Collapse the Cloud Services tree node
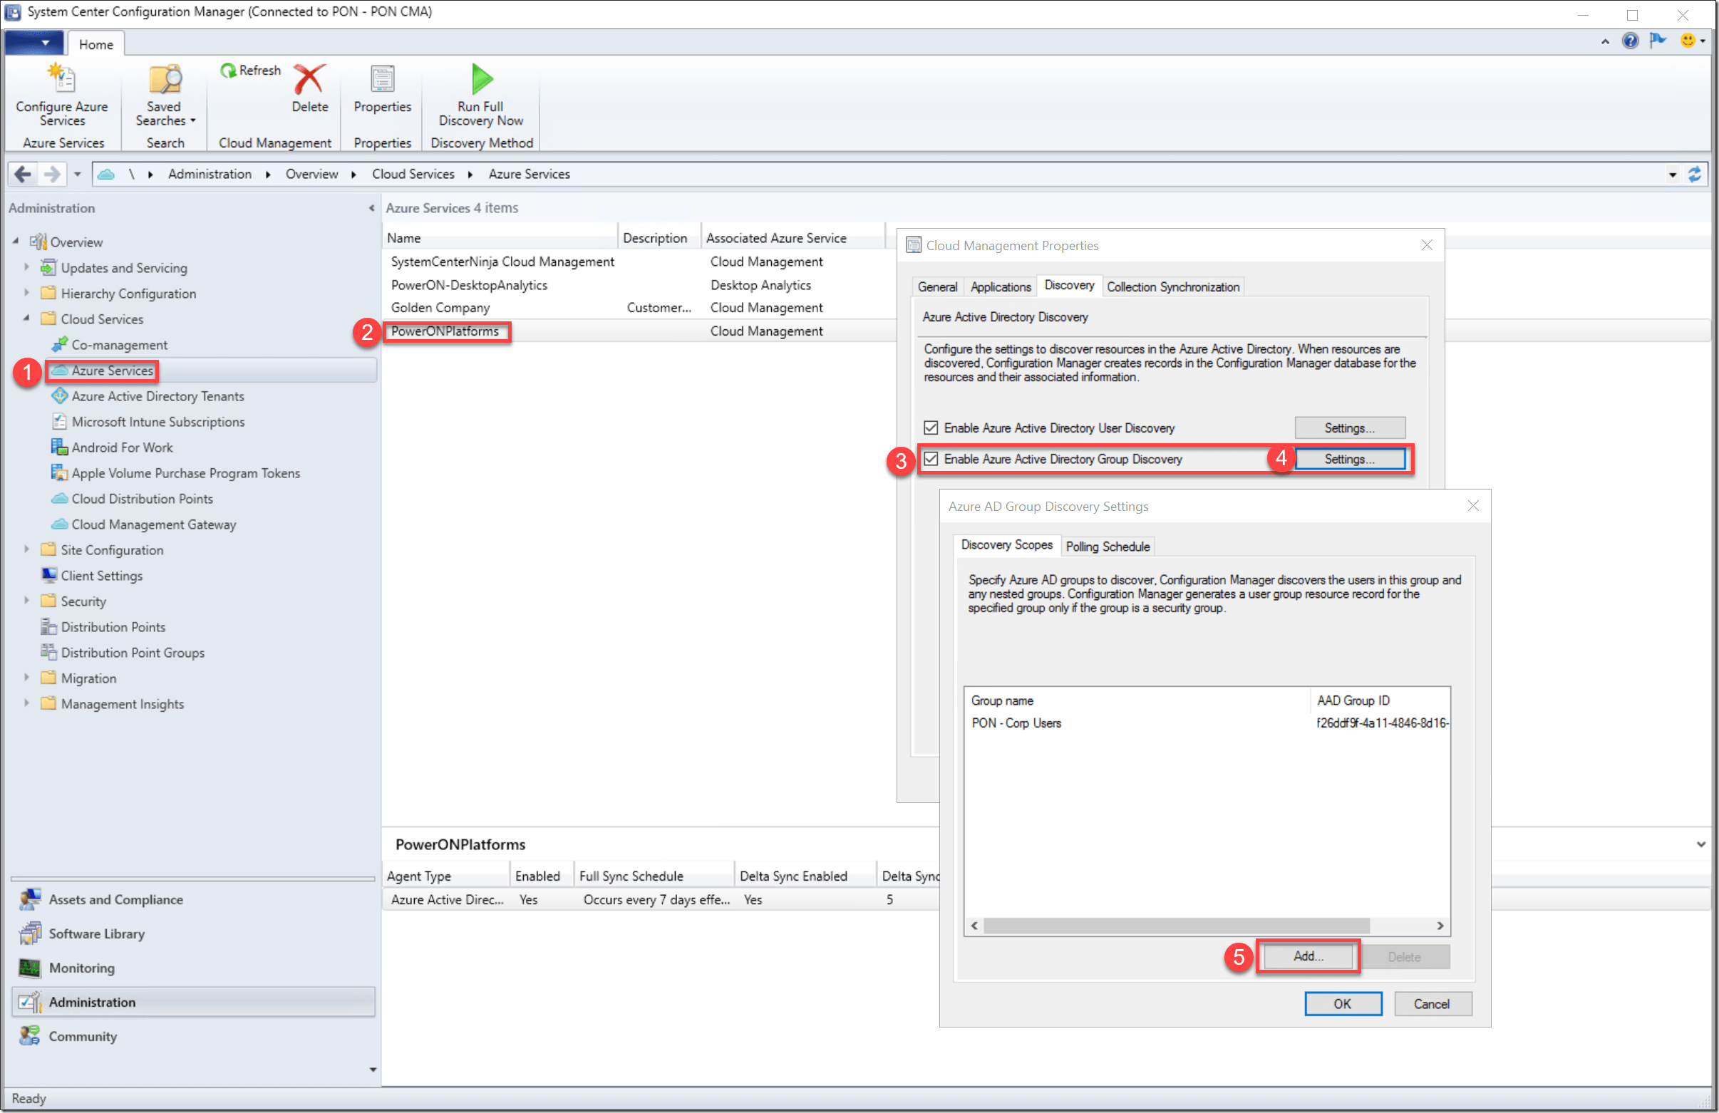The image size is (1719, 1113). click(x=26, y=319)
